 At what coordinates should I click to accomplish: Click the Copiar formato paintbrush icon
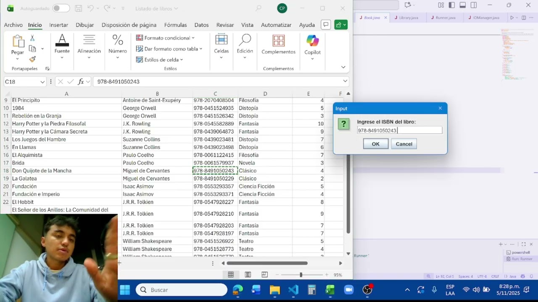pos(32,59)
